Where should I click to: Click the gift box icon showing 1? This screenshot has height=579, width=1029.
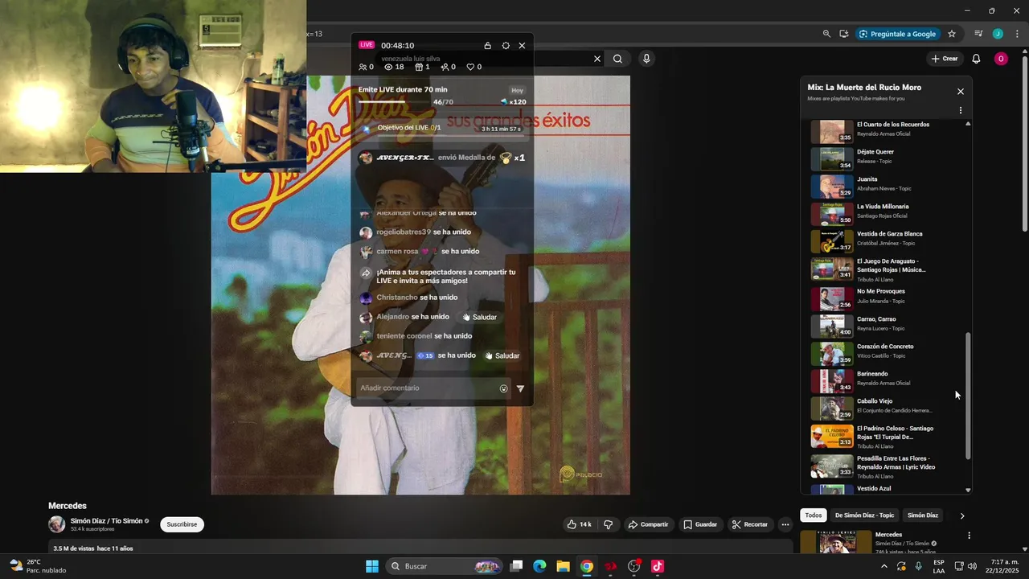pyautogui.click(x=419, y=68)
